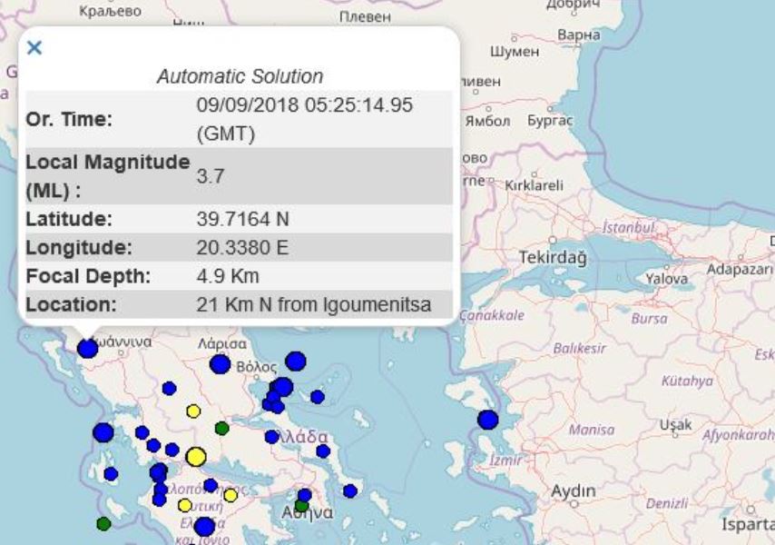Click the large blue marker northeast of Βόλος

click(296, 362)
